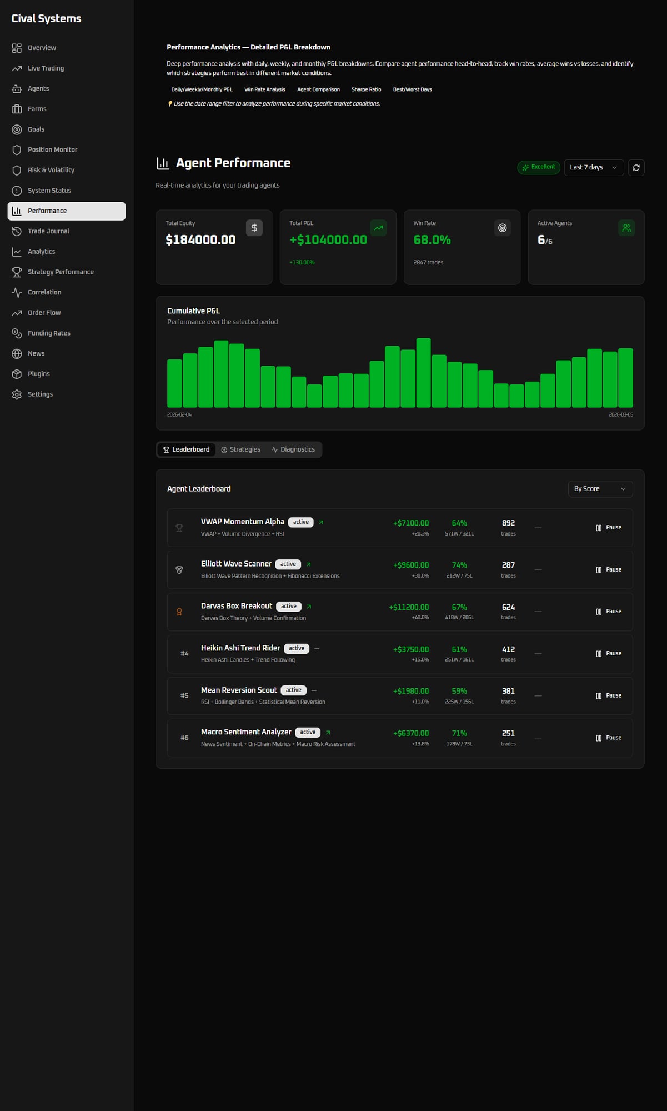Screen dimensions: 667x1111
Task: Switch to the Diagnostics tab
Action: [x=293, y=449]
